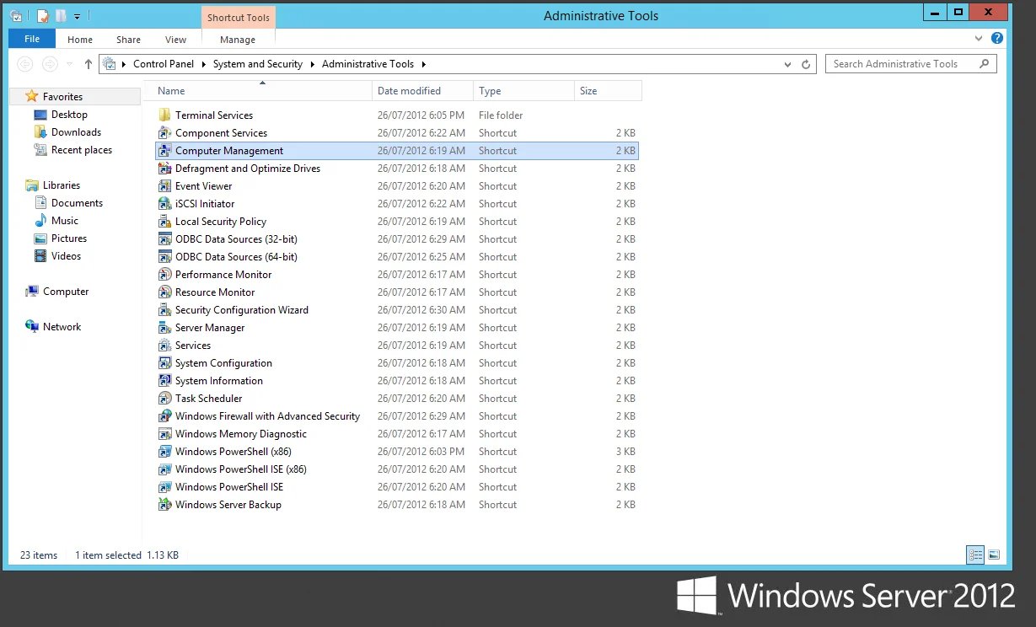The image size is (1036, 627).
Task: Select the Task Scheduler shortcut icon
Action: pyautogui.click(x=165, y=399)
